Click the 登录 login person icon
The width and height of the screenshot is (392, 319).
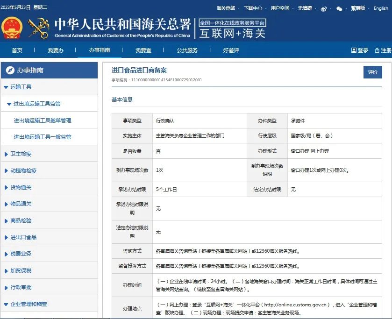point(354,50)
